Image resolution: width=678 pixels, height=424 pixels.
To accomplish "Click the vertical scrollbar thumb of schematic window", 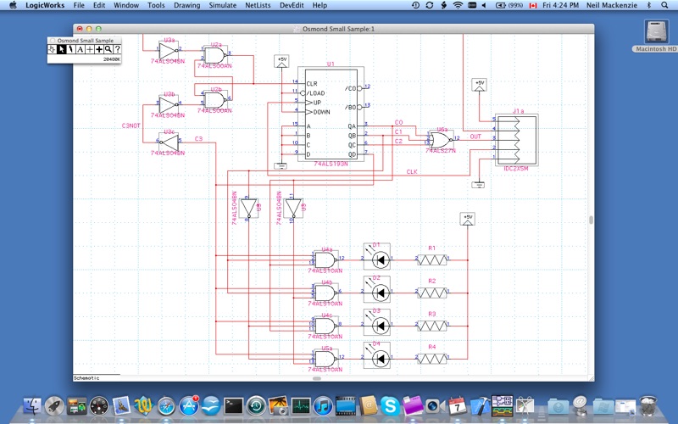I will point(591,220).
